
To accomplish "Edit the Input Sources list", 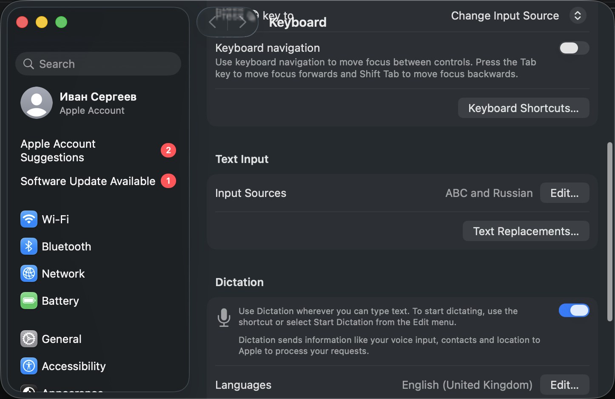I will [564, 193].
